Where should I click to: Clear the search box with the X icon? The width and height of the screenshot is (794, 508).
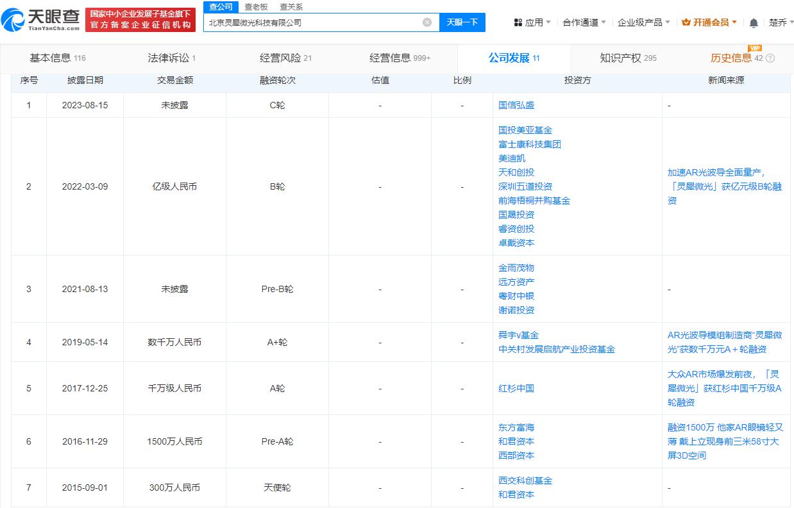click(x=427, y=22)
